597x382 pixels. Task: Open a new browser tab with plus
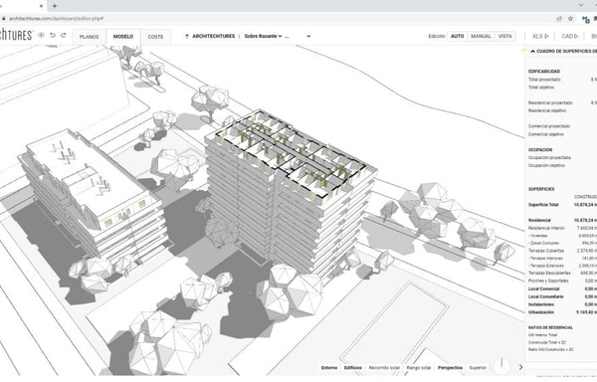pos(55,6)
